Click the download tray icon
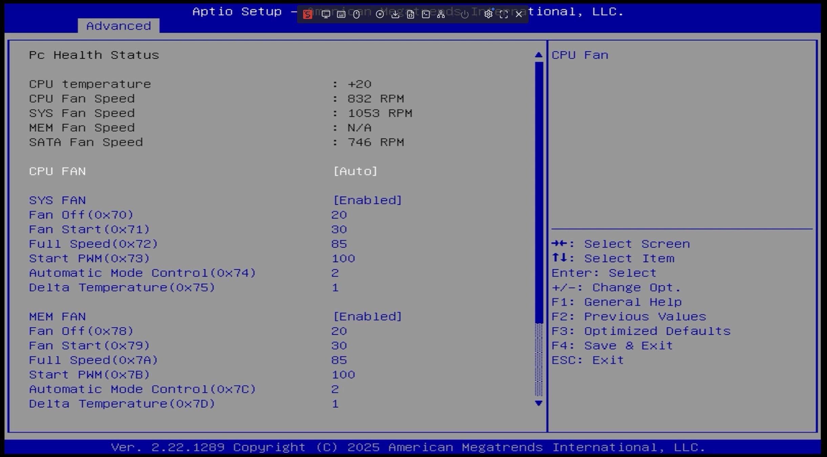827x457 pixels. click(x=395, y=14)
